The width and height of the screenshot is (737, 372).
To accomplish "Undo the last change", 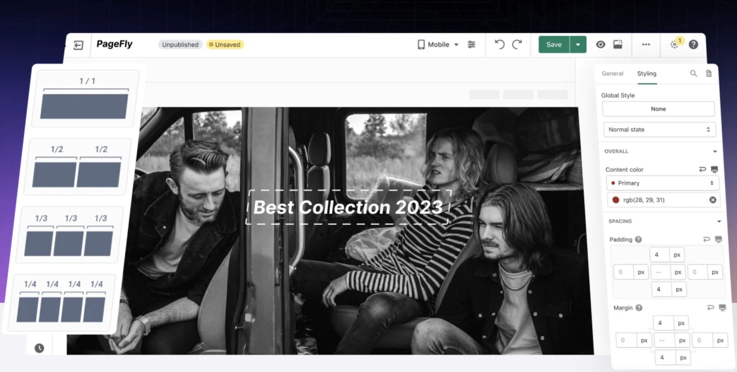I will (499, 44).
